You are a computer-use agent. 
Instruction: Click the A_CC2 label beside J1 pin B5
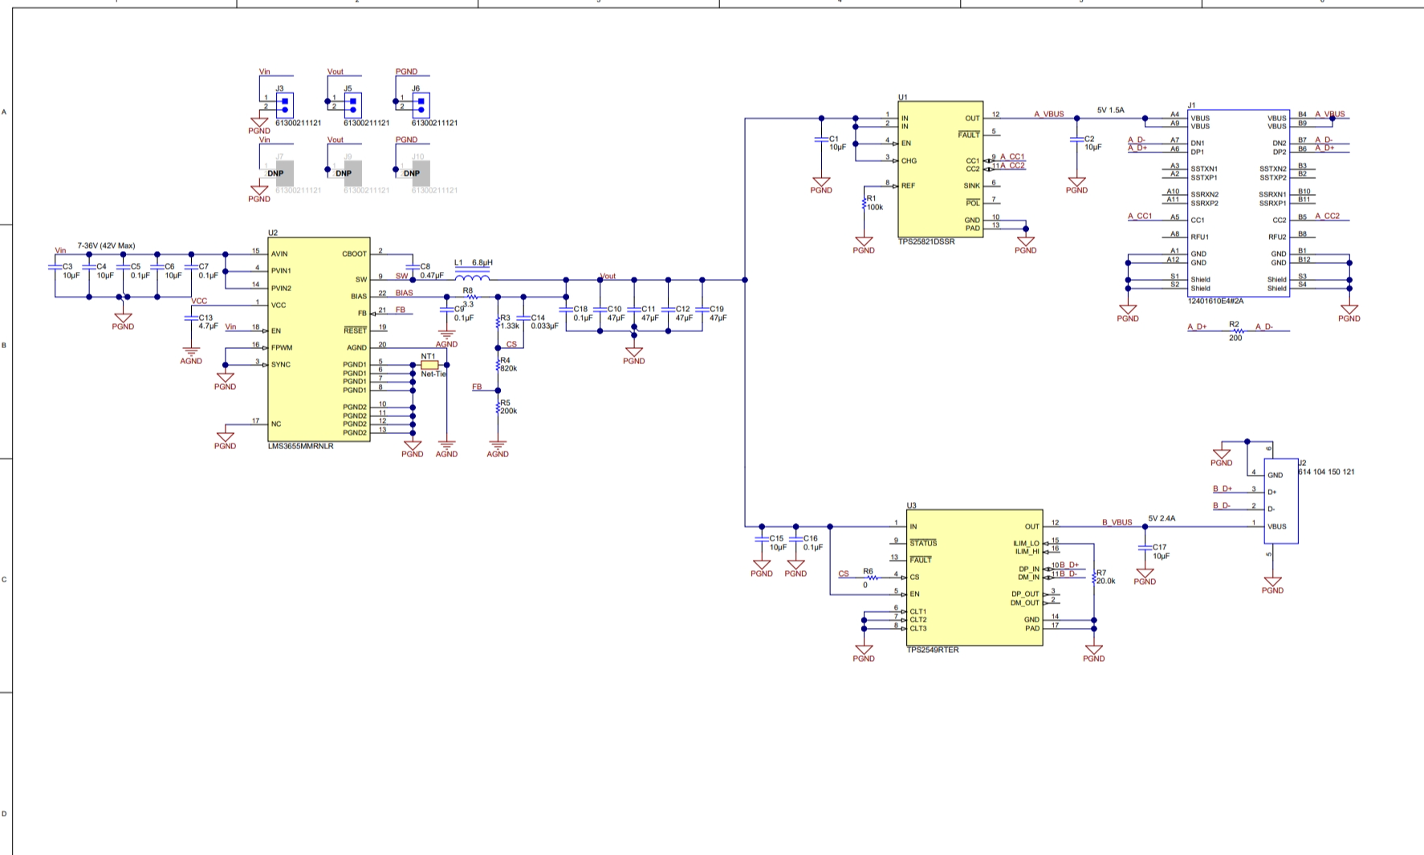click(1328, 216)
